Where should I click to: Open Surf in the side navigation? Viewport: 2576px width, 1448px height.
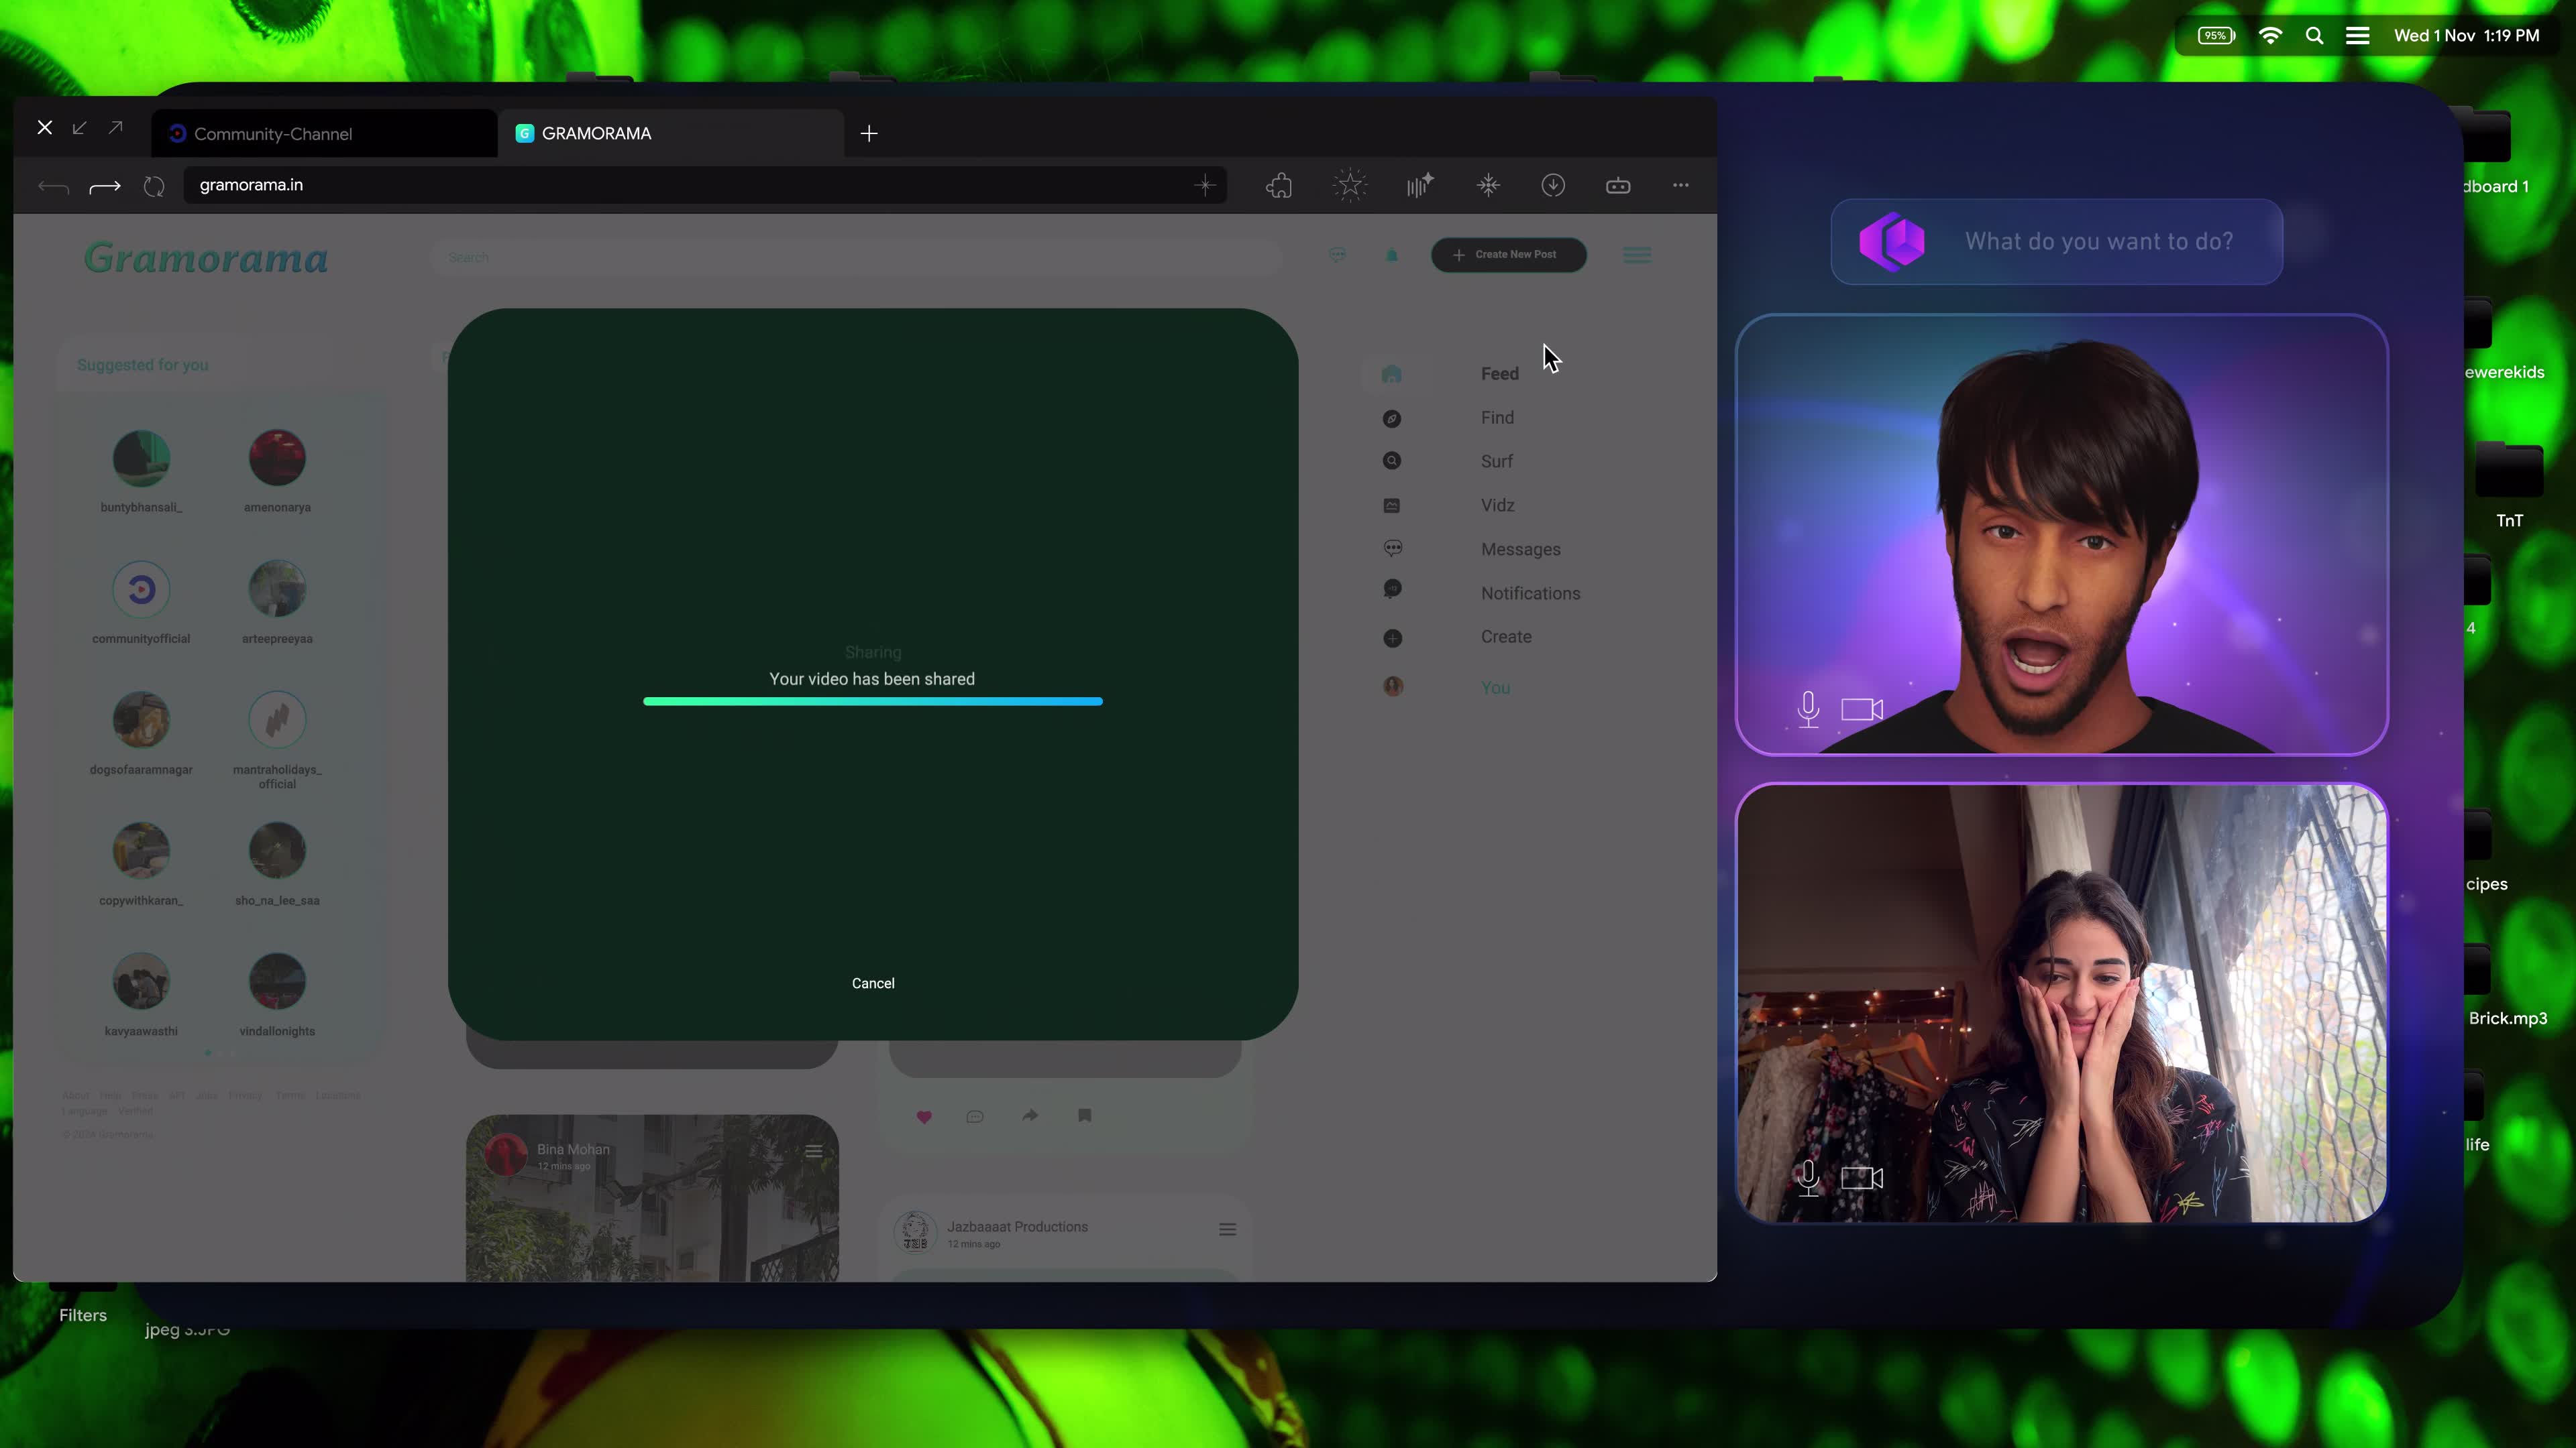point(1496,462)
